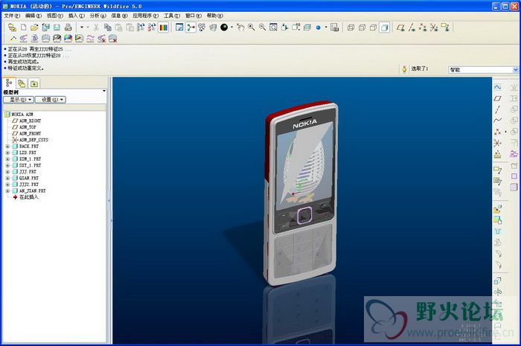Click the print icon
Viewport: 521px width, 346px height.
point(68,28)
